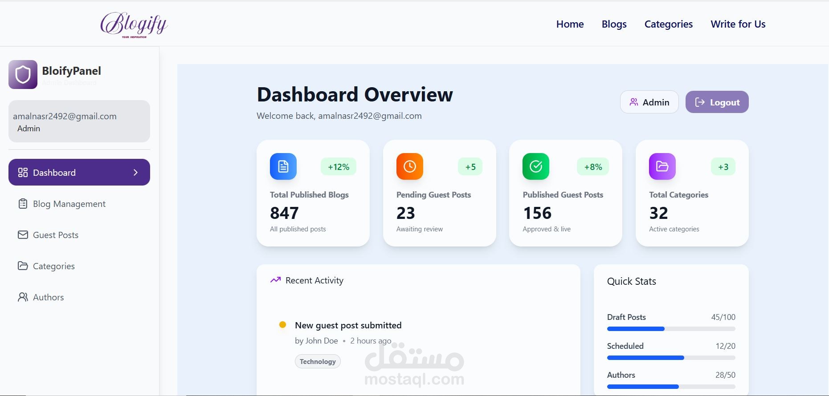Click the 156 published guest posts count
This screenshot has width=829, height=396.
(x=537, y=213)
